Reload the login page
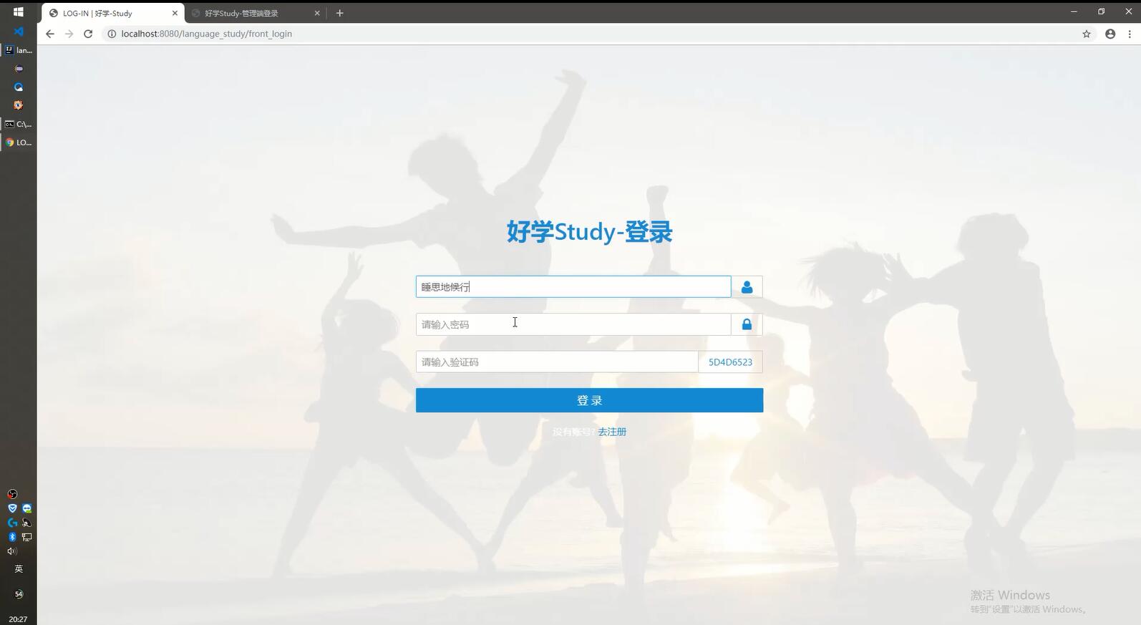 tap(88, 34)
